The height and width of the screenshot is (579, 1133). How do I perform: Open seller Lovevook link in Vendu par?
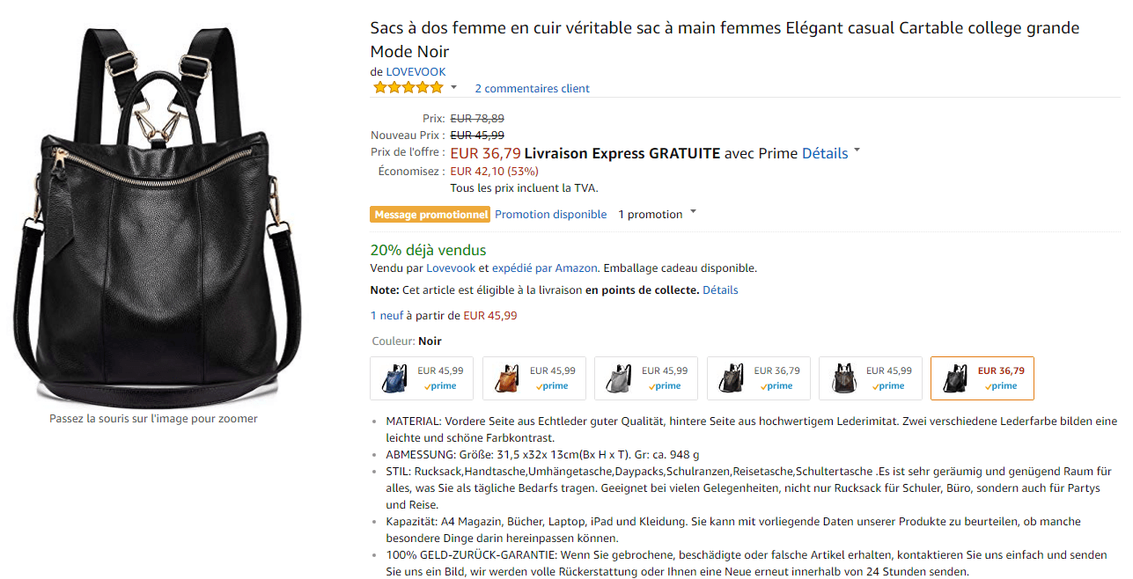pos(451,268)
